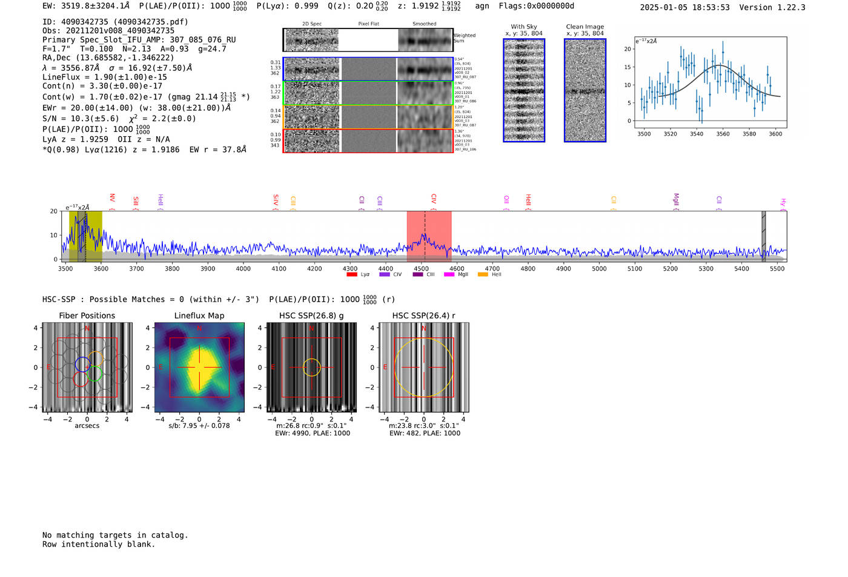Open the Clean Image cutout
The width and height of the screenshot is (848, 577).
pyautogui.click(x=585, y=90)
